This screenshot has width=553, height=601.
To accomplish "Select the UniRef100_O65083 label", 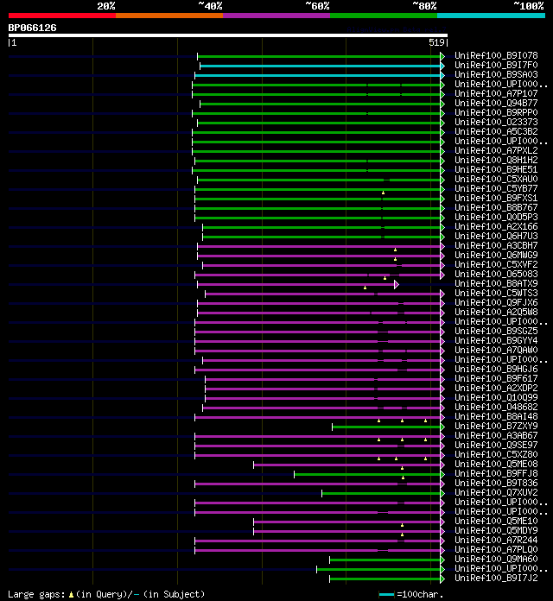I will click(496, 274).
